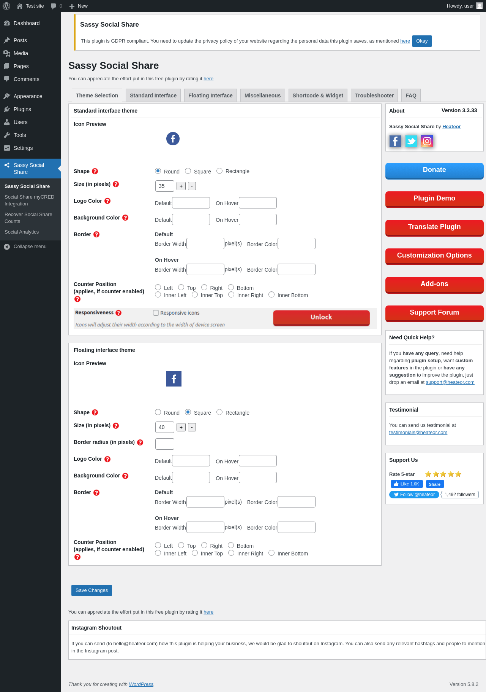Click the blue Donate button

[434, 170]
